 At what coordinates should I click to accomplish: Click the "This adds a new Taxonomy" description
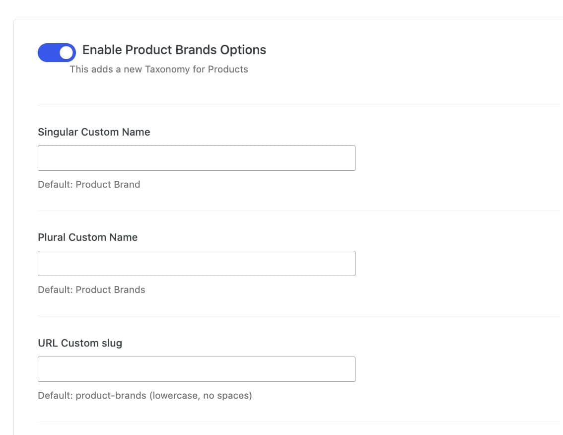point(158,69)
